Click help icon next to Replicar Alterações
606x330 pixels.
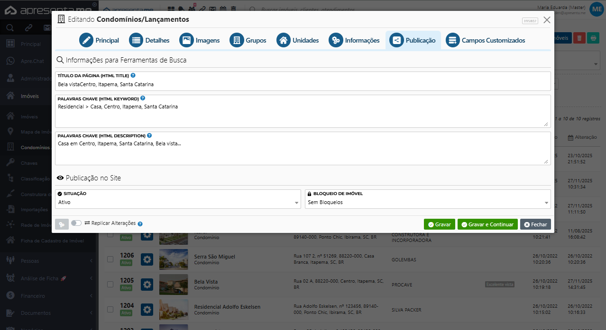140,224
